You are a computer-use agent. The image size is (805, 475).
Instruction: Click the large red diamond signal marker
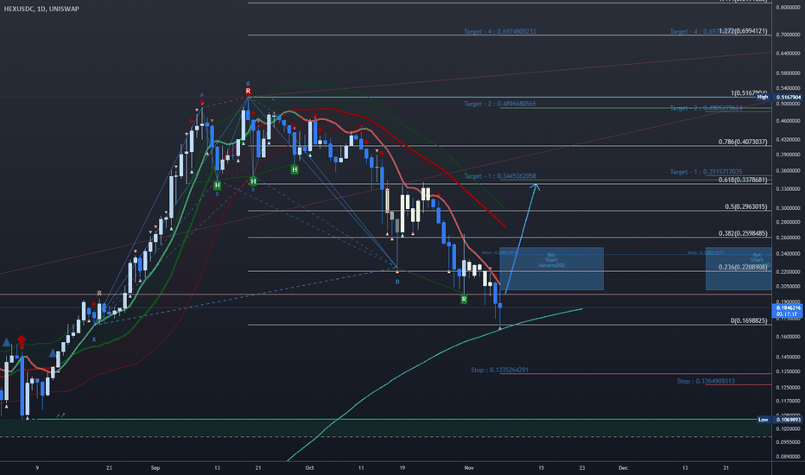click(22, 340)
